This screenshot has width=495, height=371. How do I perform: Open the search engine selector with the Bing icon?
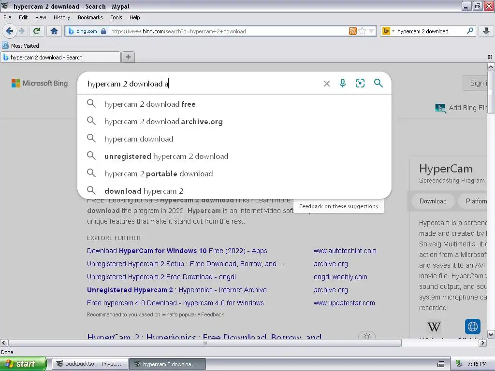click(x=388, y=31)
